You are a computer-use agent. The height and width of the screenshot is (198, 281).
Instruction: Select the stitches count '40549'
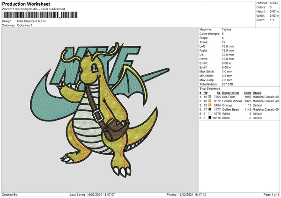tap(274, 3)
